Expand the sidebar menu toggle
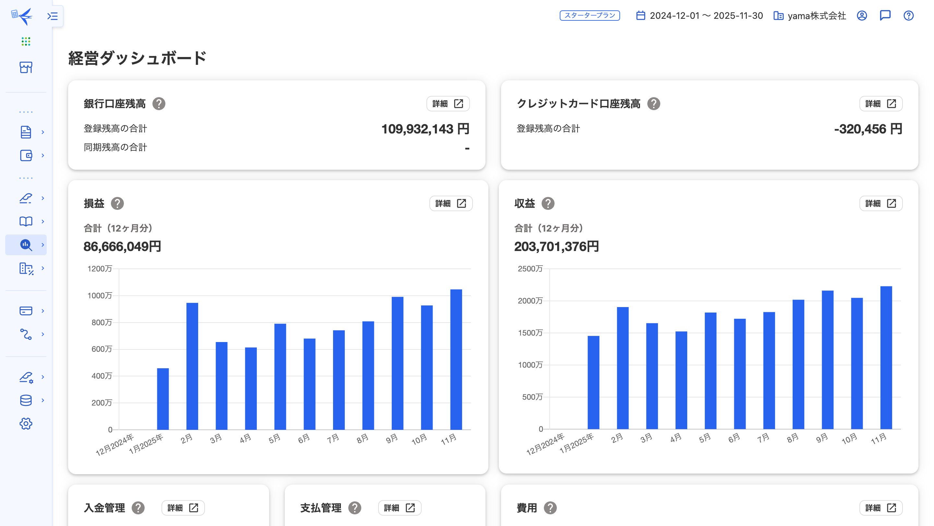Screen dimensions: 934x526 pyautogui.click(x=53, y=16)
